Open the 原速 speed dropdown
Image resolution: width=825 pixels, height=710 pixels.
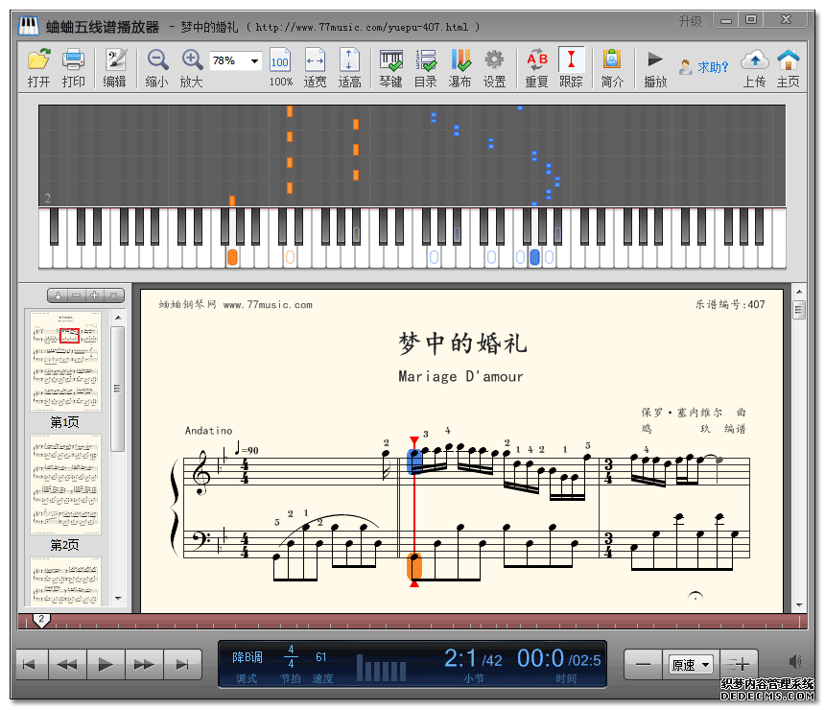tap(692, 665)
